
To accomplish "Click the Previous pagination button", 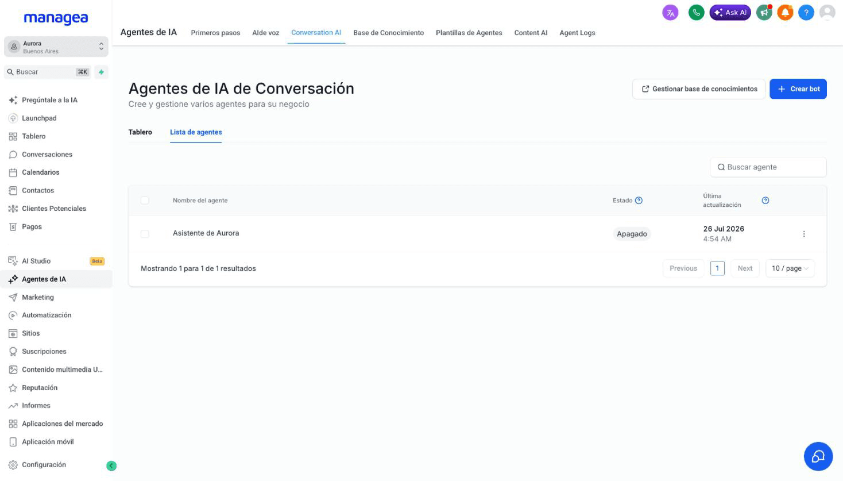I will click(x=683, y=268).
